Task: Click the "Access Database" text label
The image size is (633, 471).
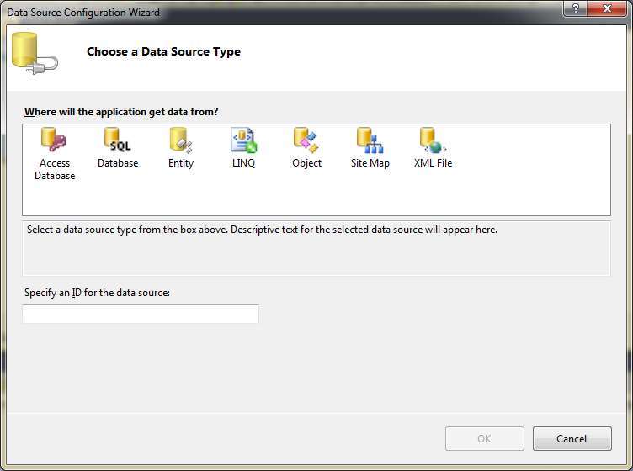Action: click(55, 169)
